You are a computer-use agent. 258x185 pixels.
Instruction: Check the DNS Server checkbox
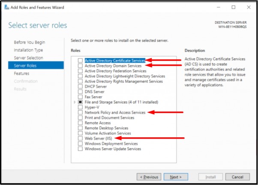pyautogui.click(x=80, y=91)
